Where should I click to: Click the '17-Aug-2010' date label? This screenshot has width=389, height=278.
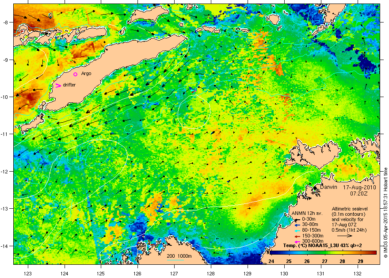[359, 188]
